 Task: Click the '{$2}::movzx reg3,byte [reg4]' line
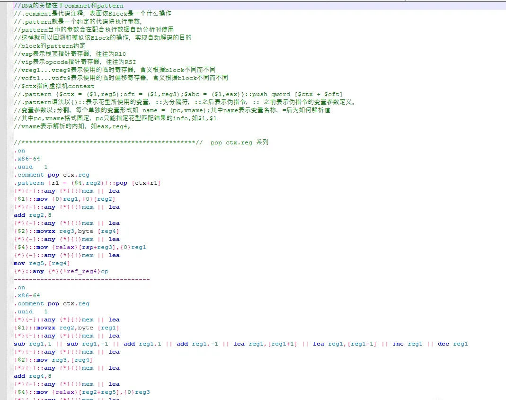(66, 231)
